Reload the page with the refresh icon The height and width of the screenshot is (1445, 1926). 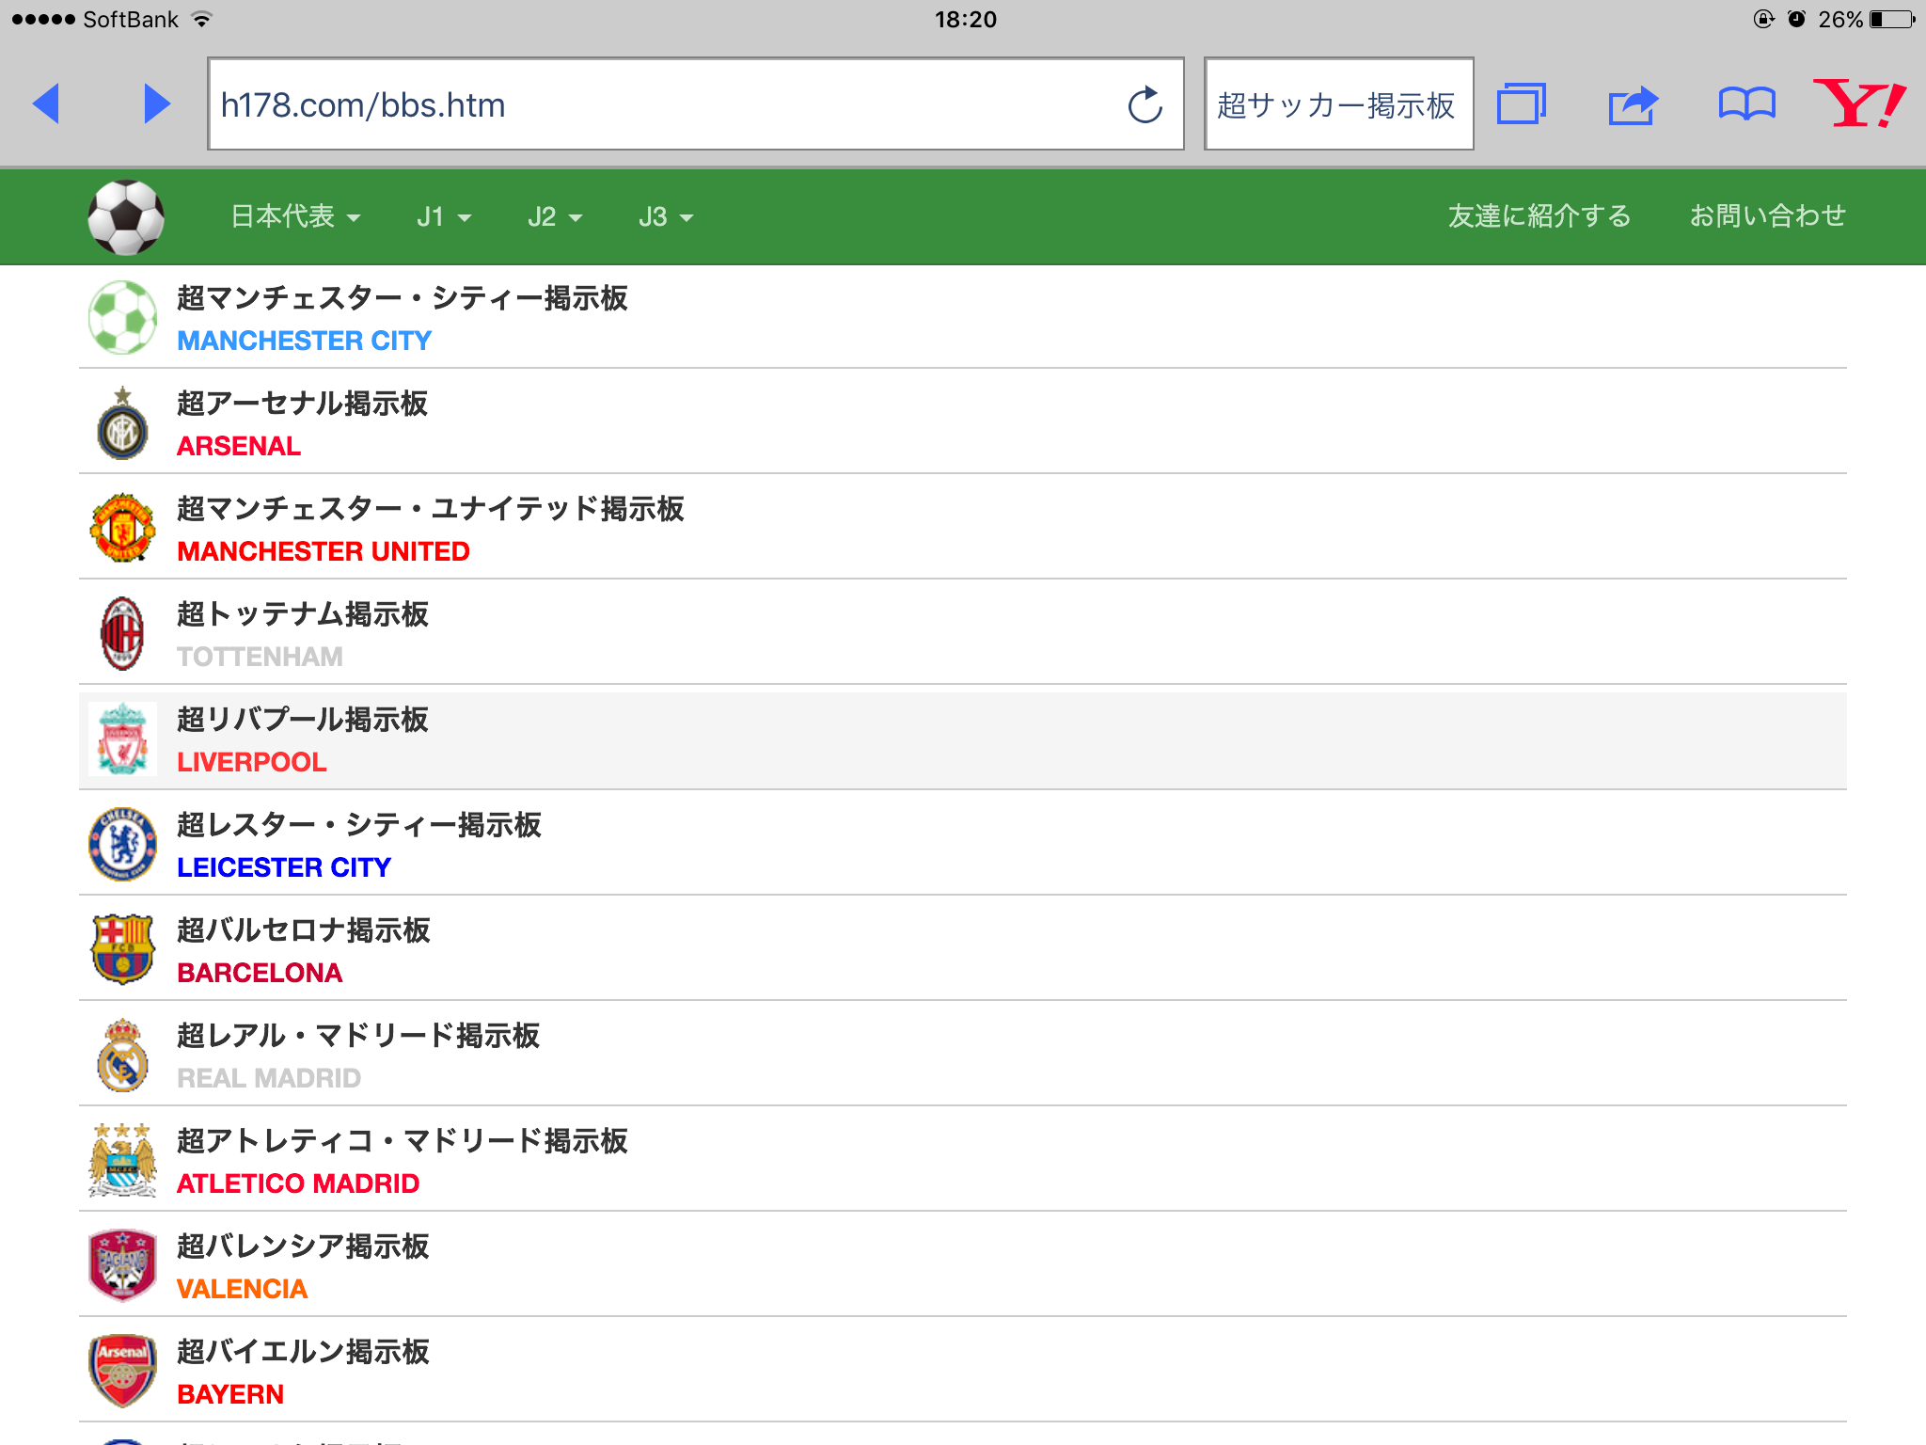pos(1145,104)
